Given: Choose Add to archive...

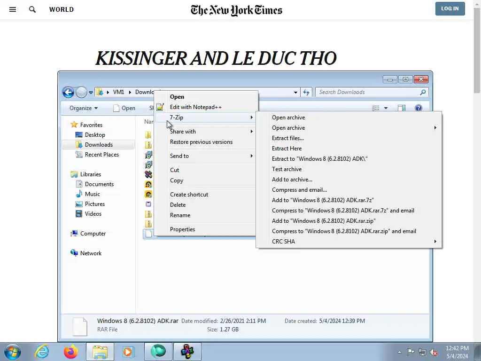Looking at the screenshot, I should pyautogui.click(x=349, y=180).
